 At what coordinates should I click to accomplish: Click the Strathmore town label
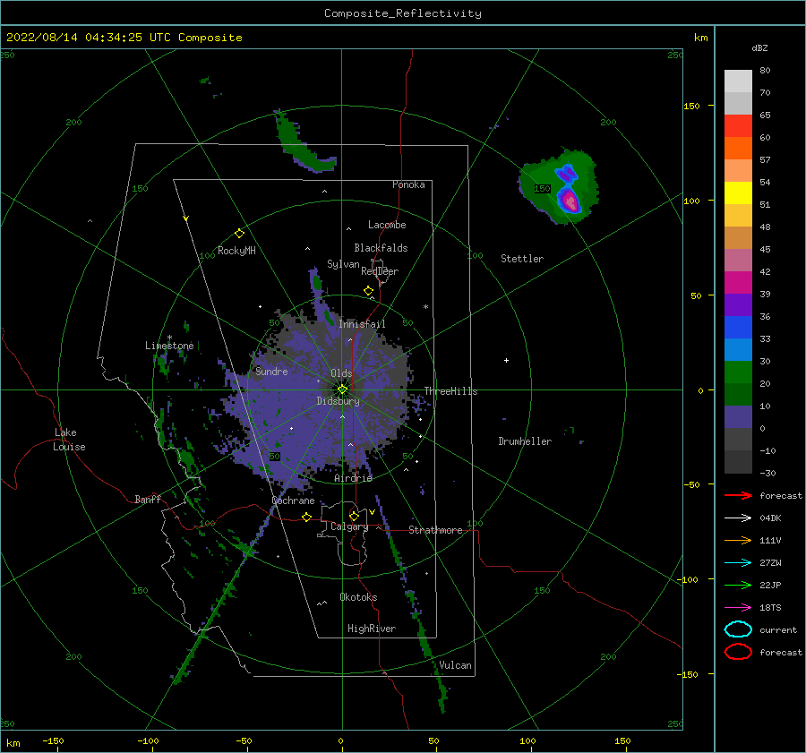click(435, 530)
